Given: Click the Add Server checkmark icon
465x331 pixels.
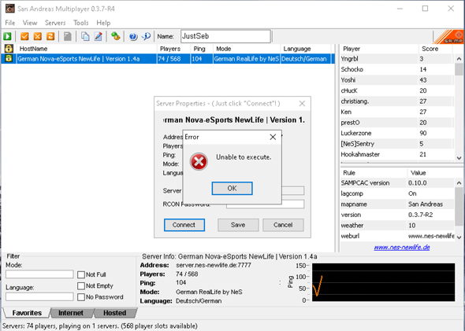Looking at the screenshot, I should click(24, 36).
